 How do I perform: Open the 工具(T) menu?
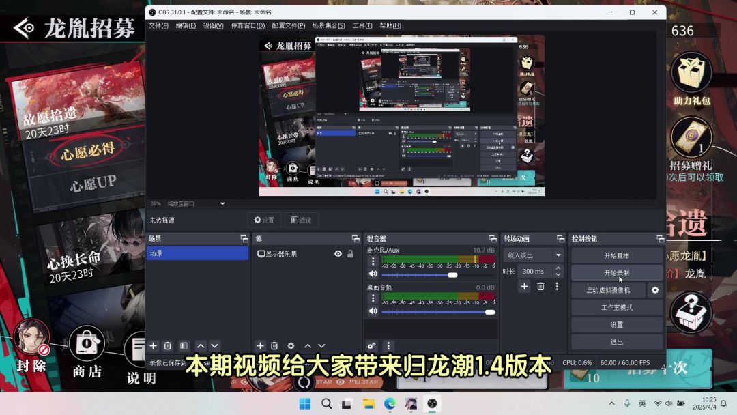pyautogui.click(x=362, y=26)
